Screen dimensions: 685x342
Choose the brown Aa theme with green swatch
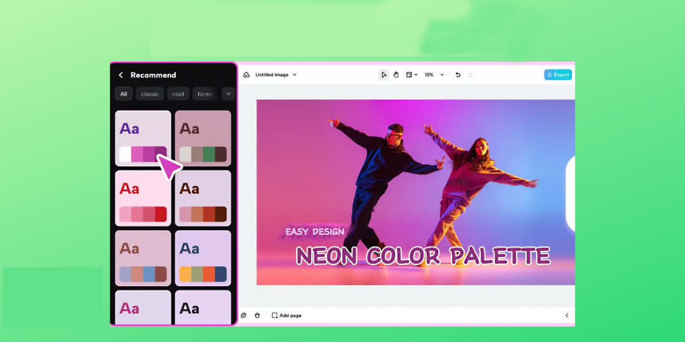203,139
